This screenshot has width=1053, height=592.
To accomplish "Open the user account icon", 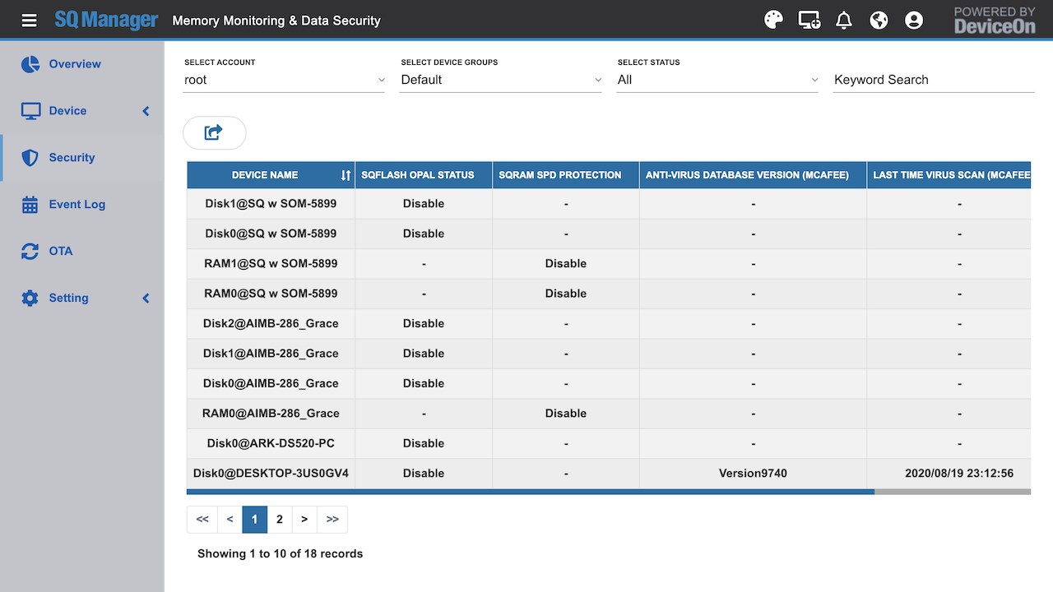I will (913, 20).
